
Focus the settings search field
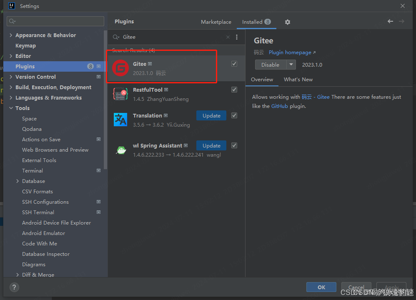[55, 21]
